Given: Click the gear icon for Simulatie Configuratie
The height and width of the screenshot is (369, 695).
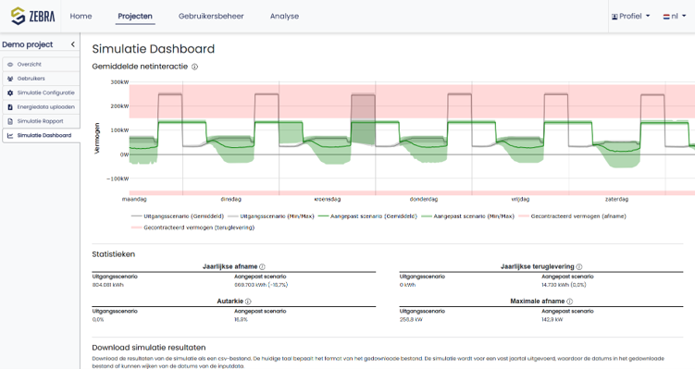Looking at the screenshot, I should coord(10,92).
